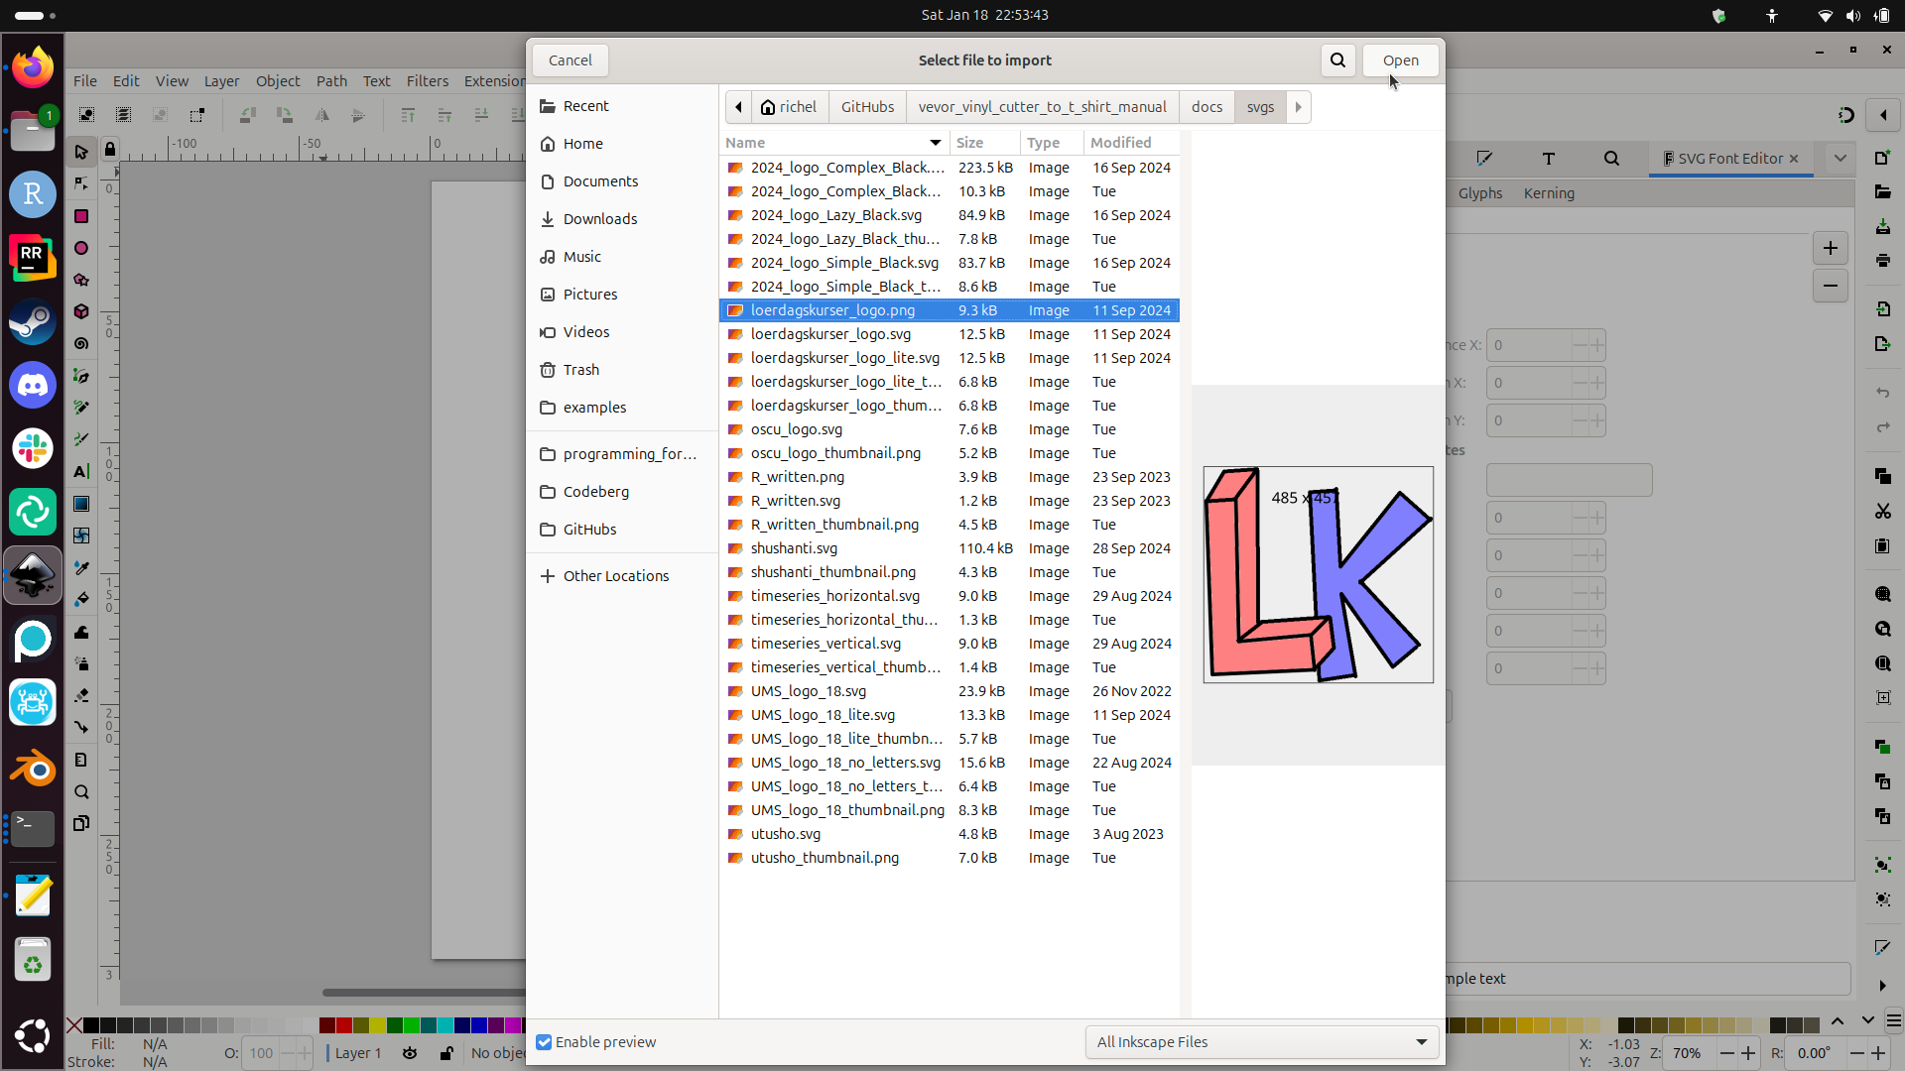
Task: Sort by the Size column header
Action: (984, 143)
